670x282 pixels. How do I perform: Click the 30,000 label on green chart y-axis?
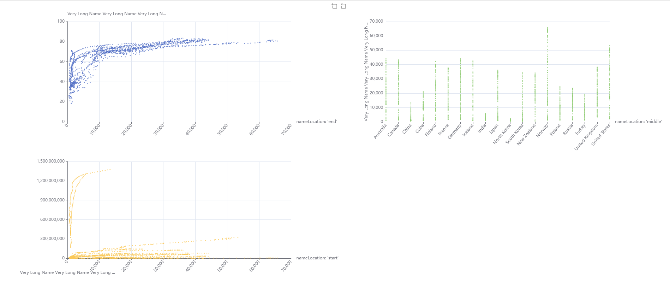[376, 79]
